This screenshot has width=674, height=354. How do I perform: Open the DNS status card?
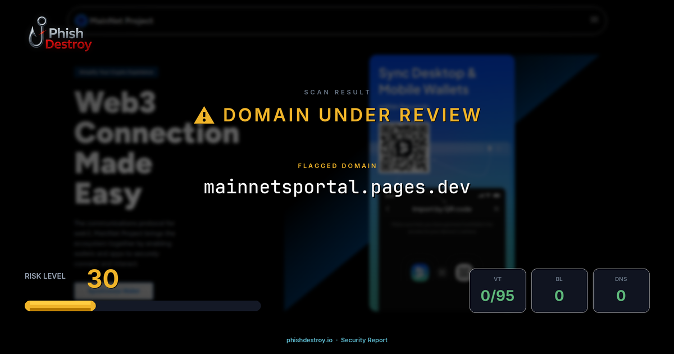point(621,291)
